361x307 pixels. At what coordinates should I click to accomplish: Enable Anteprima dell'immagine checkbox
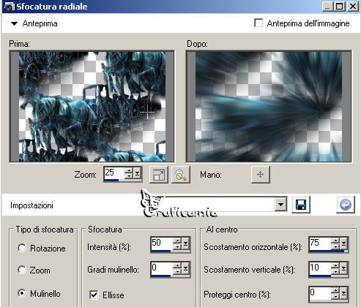[x=258, y=23]
